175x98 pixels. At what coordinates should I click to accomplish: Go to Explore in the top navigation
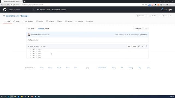click(x=64, y=10)
